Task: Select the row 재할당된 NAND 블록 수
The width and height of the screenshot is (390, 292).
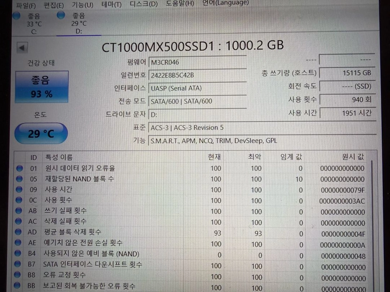Action: coord(191,179)
